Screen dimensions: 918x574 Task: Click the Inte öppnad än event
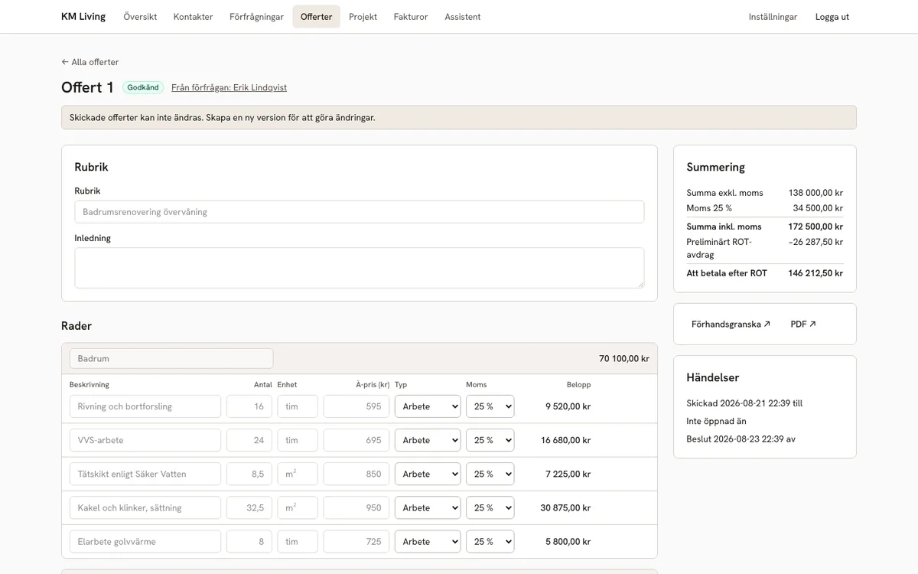click(x=716, y=421)
